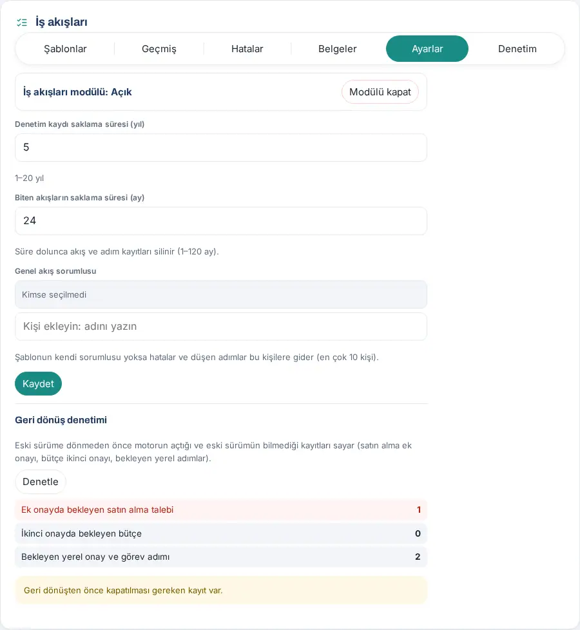Open the Denetim tab
580x630 pixels.
point(517,49)
